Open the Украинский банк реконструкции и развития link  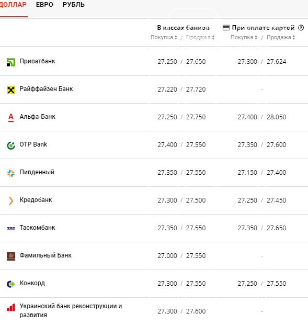pos(71,310)
